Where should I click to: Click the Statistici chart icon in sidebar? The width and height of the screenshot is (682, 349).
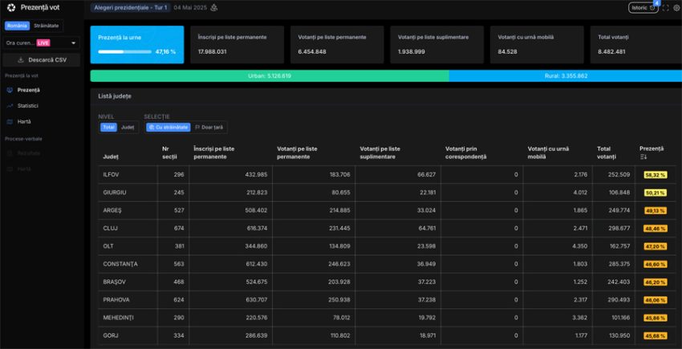pyautogui.click(x=9, y=106)
